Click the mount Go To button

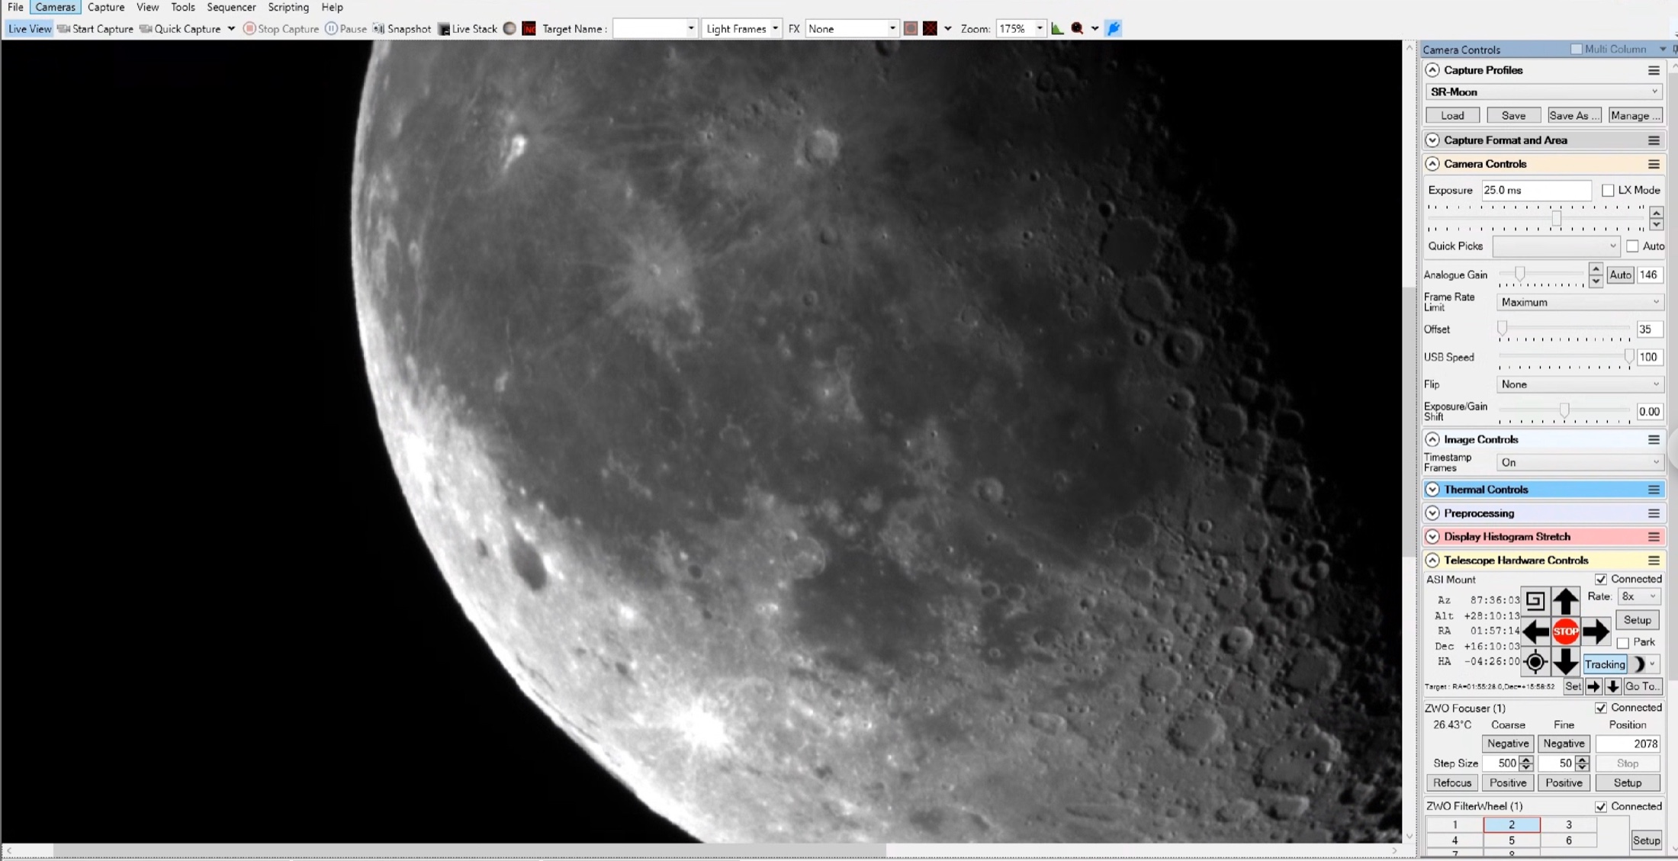tap(1642, 686)
